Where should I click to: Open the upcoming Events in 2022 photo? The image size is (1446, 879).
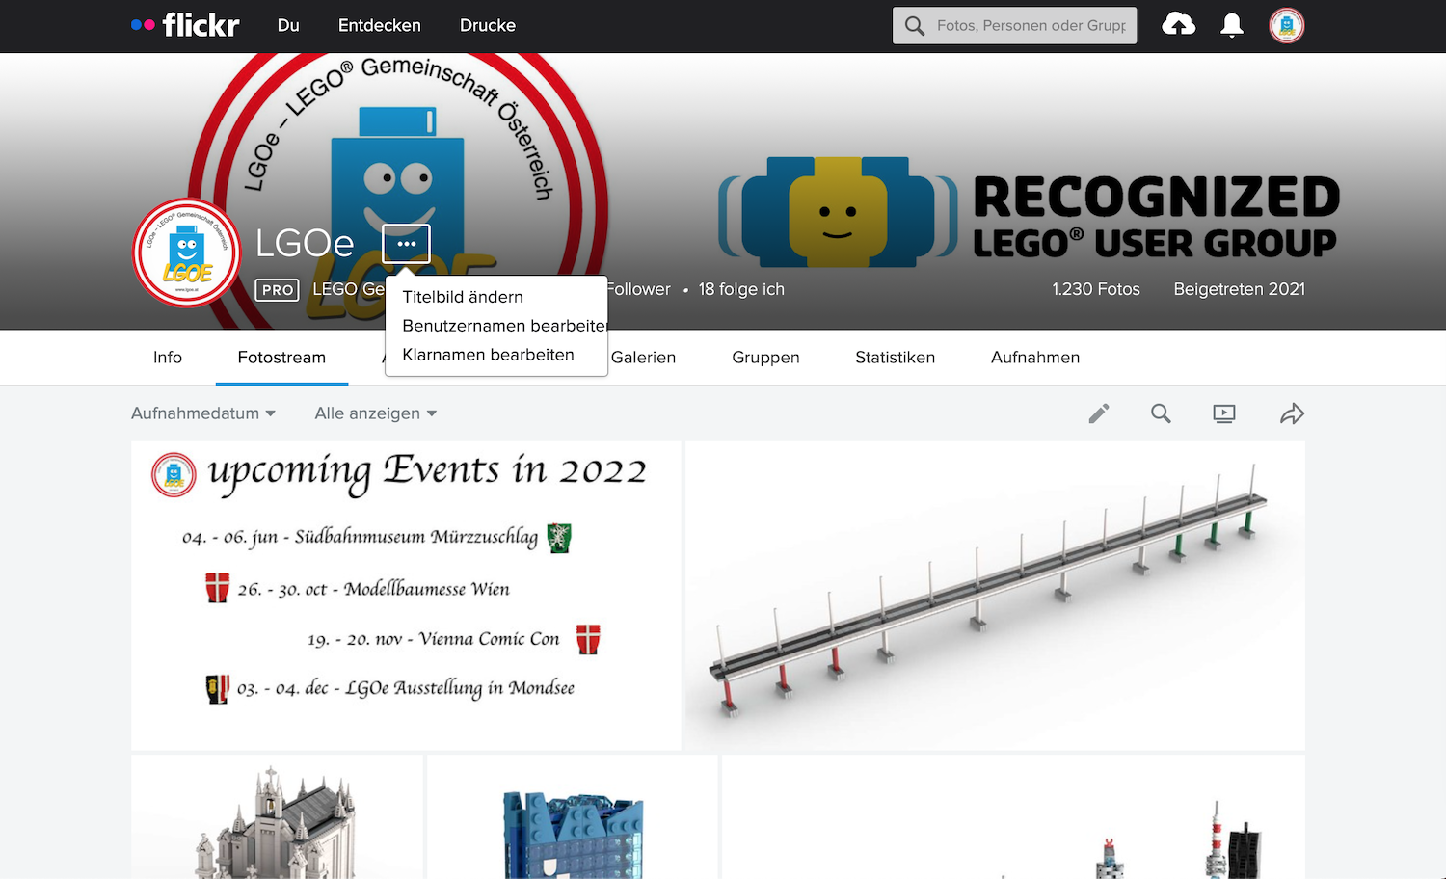coord(406,596)
